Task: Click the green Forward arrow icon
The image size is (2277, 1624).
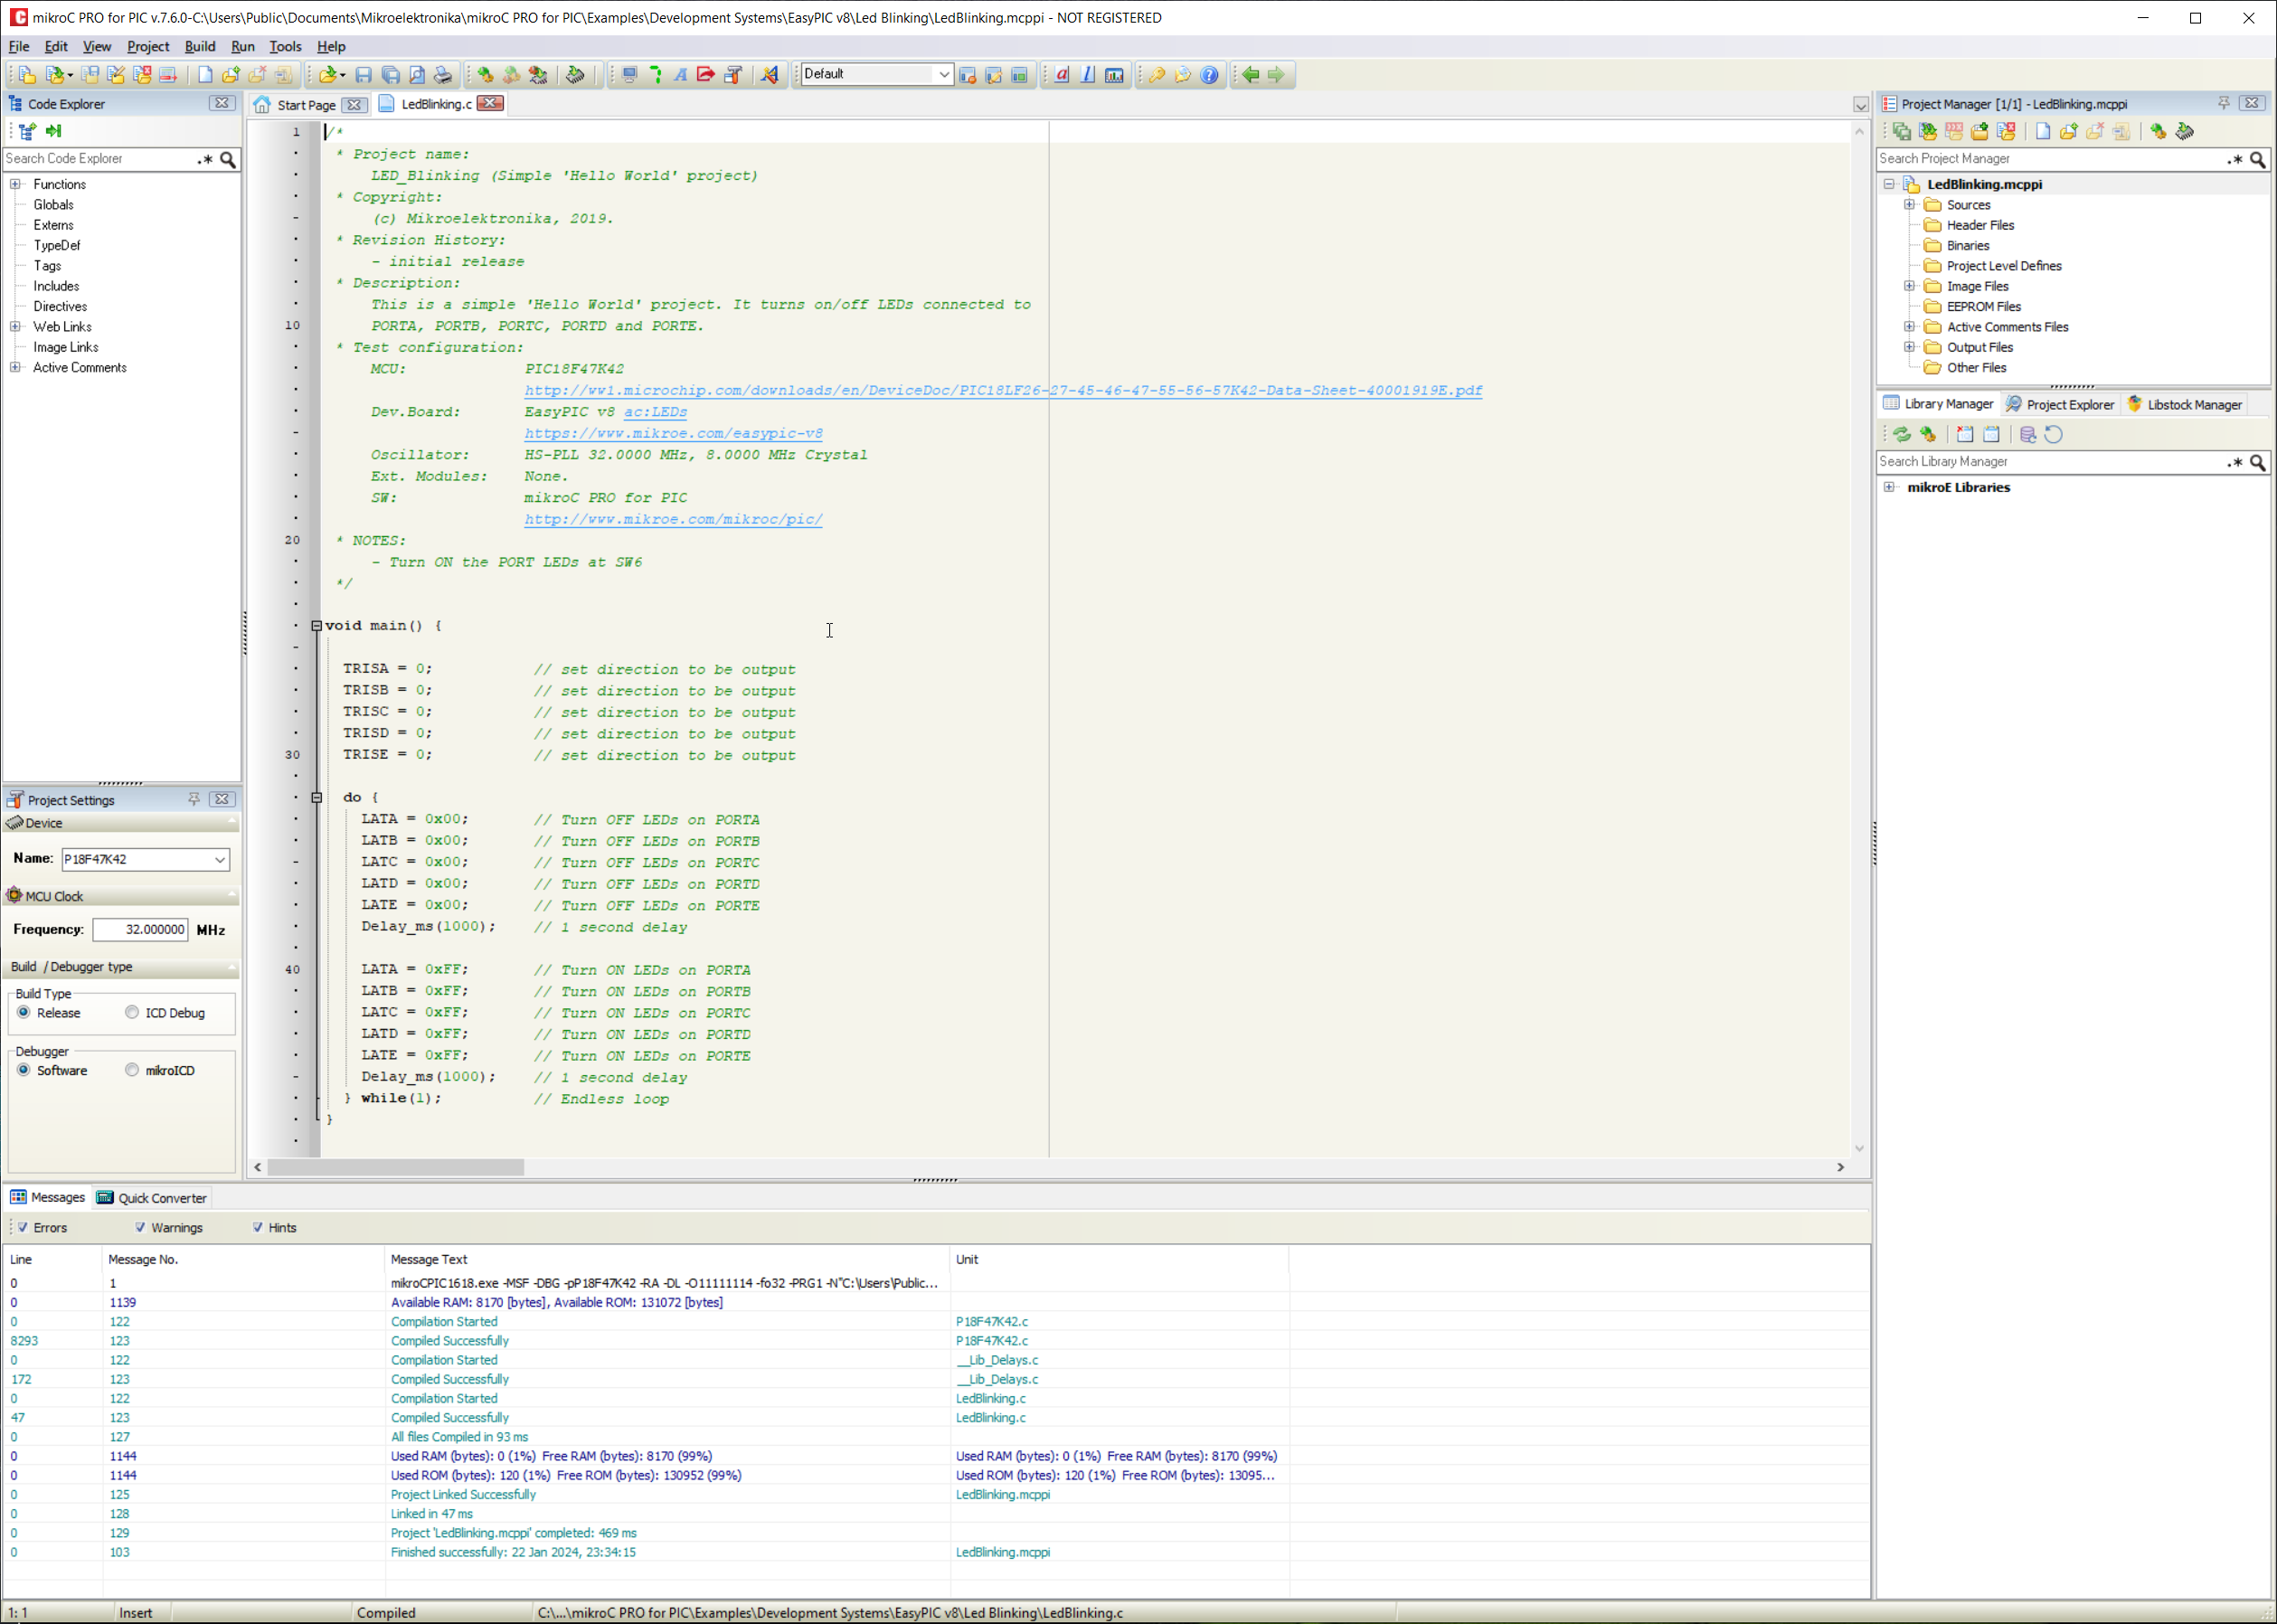Action: tap(1277, 74)
